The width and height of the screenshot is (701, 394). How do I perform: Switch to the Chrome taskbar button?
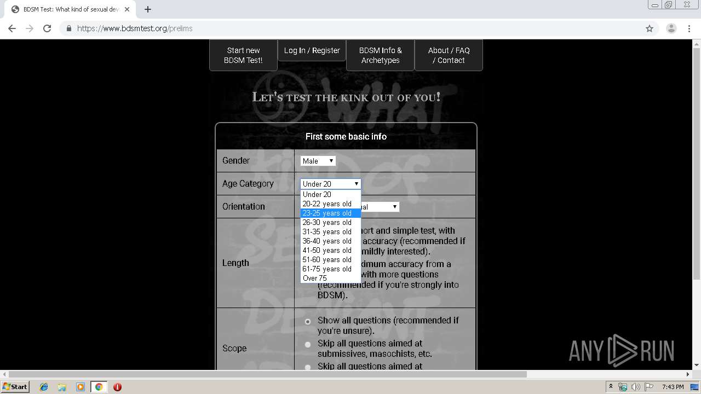click(99, 387)
